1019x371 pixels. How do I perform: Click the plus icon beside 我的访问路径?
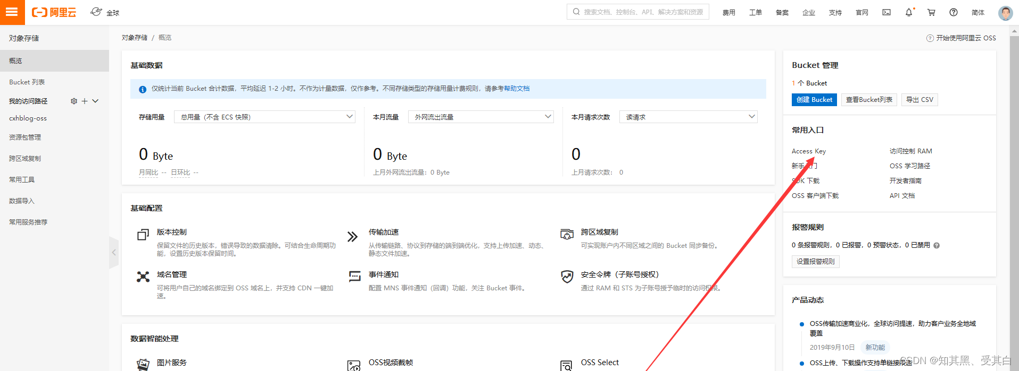tap(84, 101)
